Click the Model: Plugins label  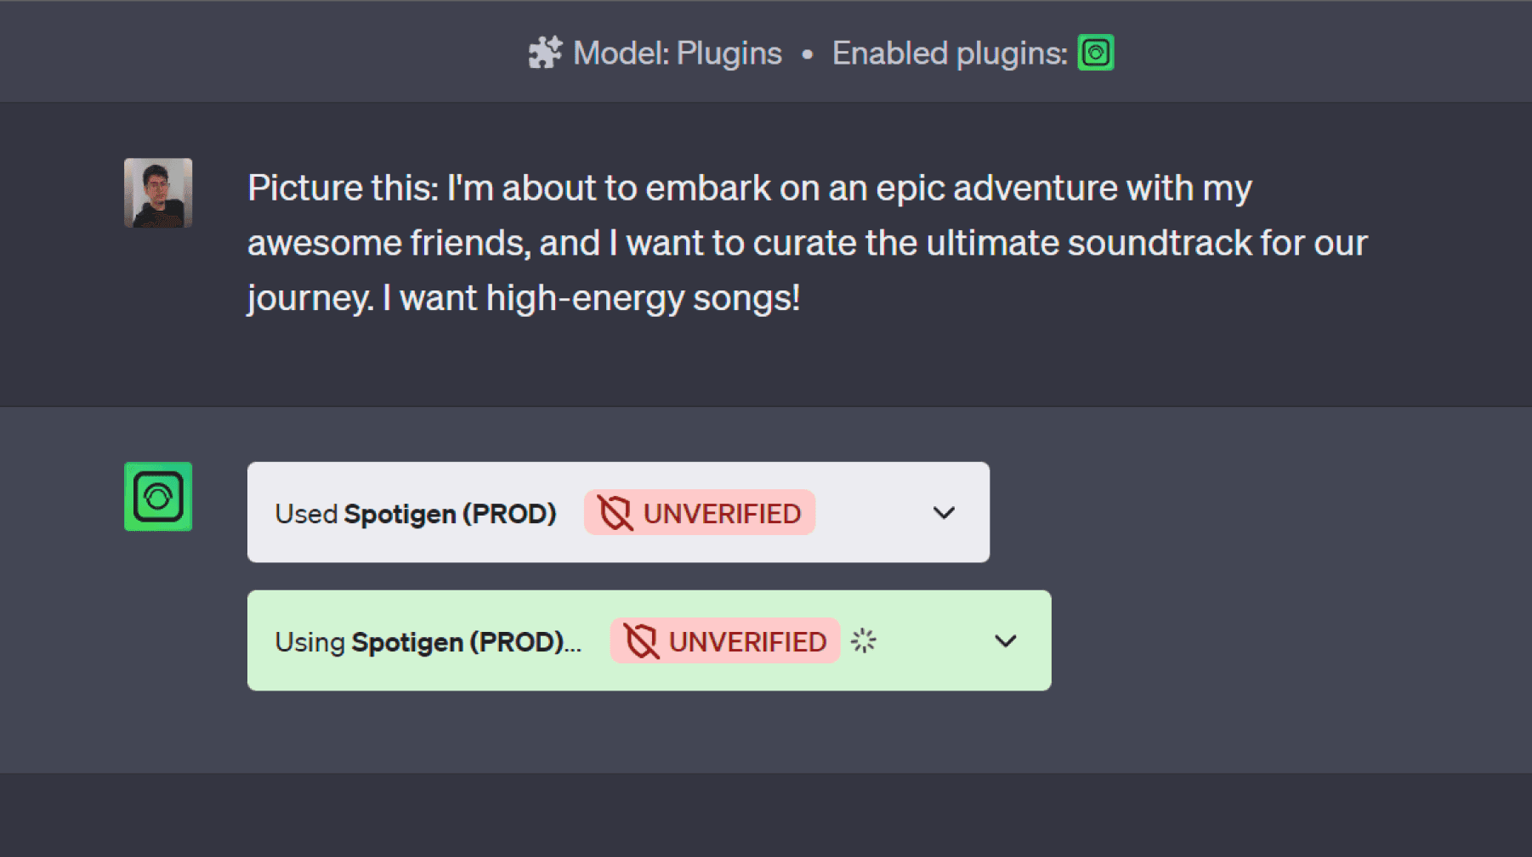click(677, 54)
